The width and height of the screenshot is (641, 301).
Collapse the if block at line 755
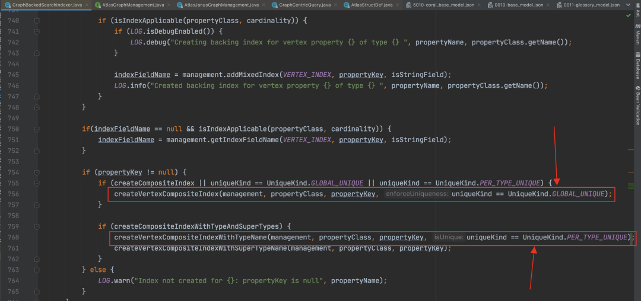[37, 182]
